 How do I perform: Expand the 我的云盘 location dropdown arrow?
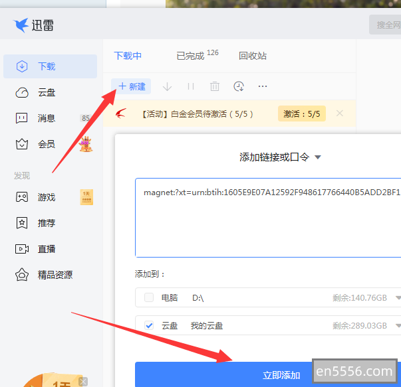(x=398, y=326)
